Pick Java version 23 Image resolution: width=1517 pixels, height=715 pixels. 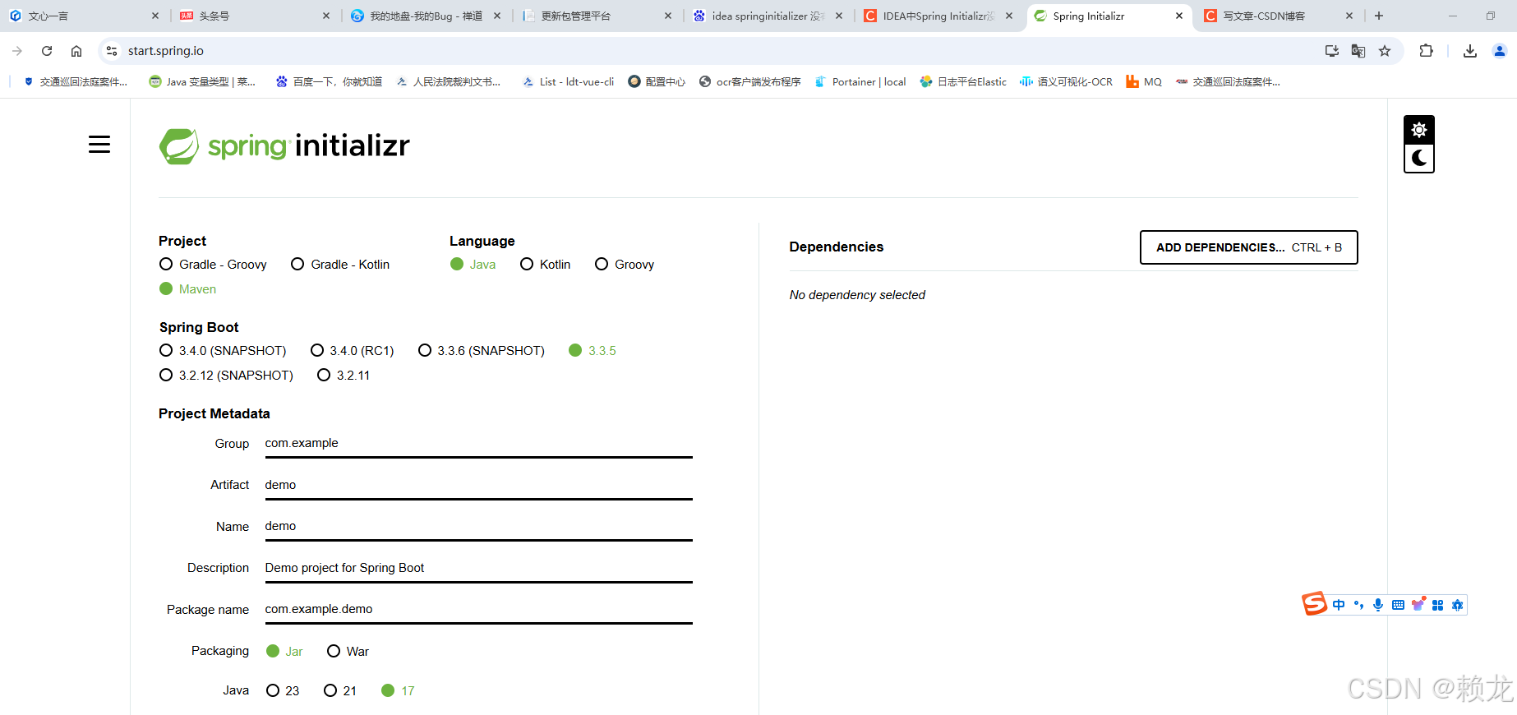[x=283, y=690]
